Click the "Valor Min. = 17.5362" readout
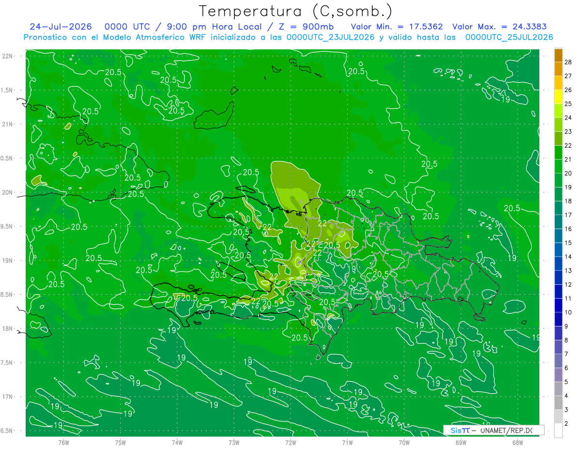 tap(397, 27)
